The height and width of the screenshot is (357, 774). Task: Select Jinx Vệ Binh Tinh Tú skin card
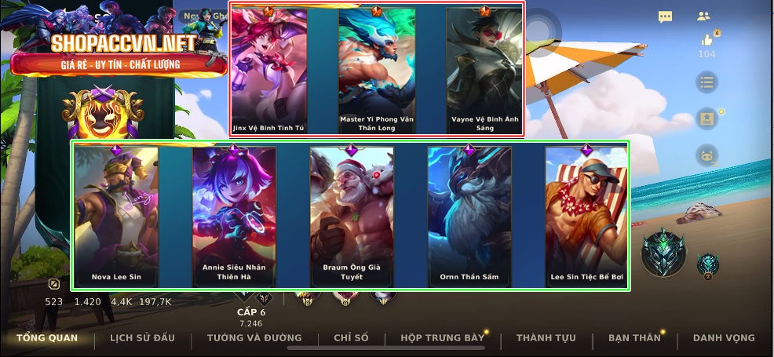268,70
